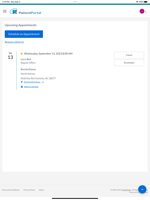
Task: Open the LB user avatar
Action: tap(142, 11)
